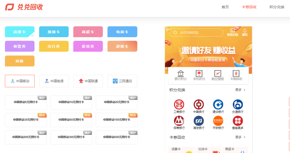Expand 更多 next to 积分兑换
Image resolution: width=290 pixels, height=153 pixels.
coord(240,90)
